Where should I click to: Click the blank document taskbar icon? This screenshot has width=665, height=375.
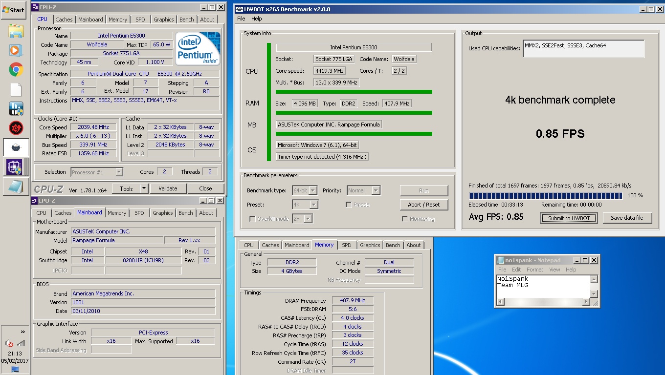click(x=16, y=89)
